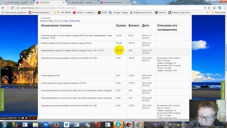Open Skype from the taskbar
The height and width of the screenshot is (128, 227).
click(x=118, y=125)
